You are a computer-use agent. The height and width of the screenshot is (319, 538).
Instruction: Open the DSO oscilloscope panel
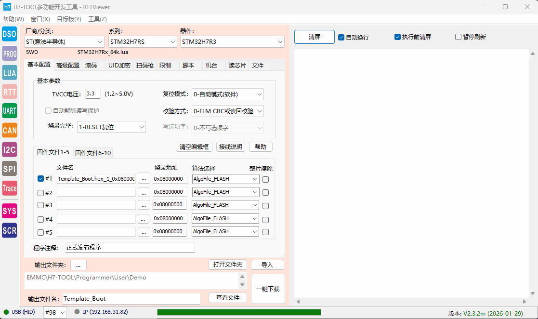click(x=9, y=34)
